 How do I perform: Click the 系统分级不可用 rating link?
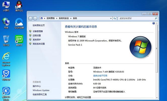click(100, 76)
